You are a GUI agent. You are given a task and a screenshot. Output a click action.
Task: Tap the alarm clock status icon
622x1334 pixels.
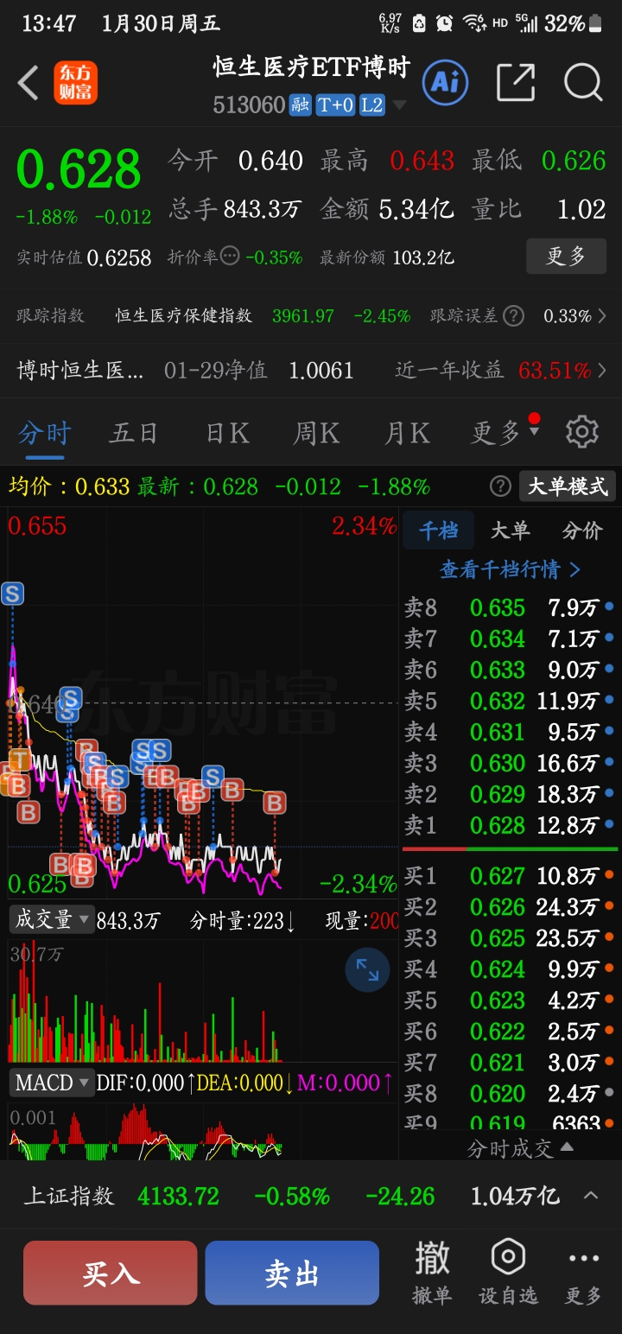click(x=444, y=23)
